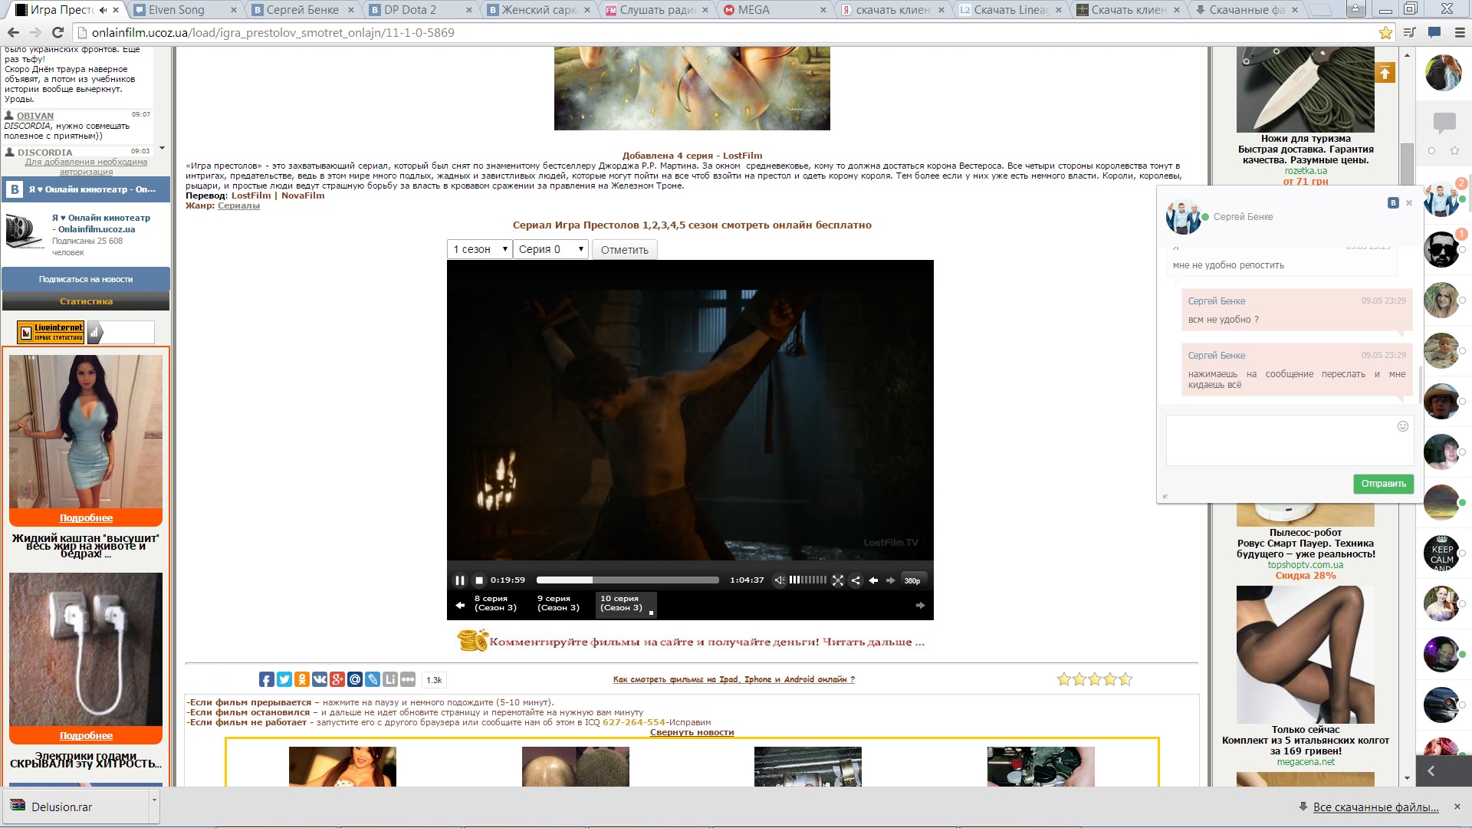Switch to the Слушать радио tab
Screen dimensions: 1472x828
(x=656, y=10)
